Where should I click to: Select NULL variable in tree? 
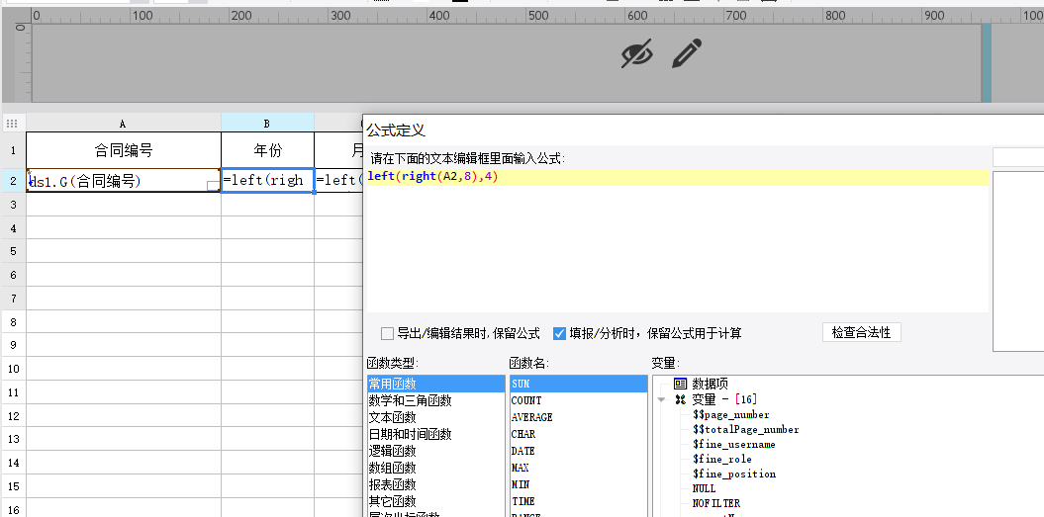point(704,488)
